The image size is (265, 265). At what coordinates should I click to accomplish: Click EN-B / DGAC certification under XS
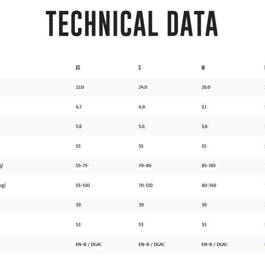point(88,244)
